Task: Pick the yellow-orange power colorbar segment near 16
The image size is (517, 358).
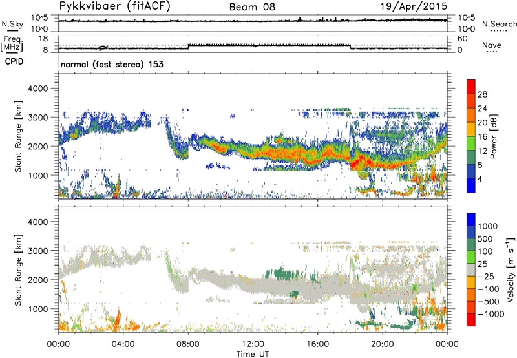Action: pos(471,129)
